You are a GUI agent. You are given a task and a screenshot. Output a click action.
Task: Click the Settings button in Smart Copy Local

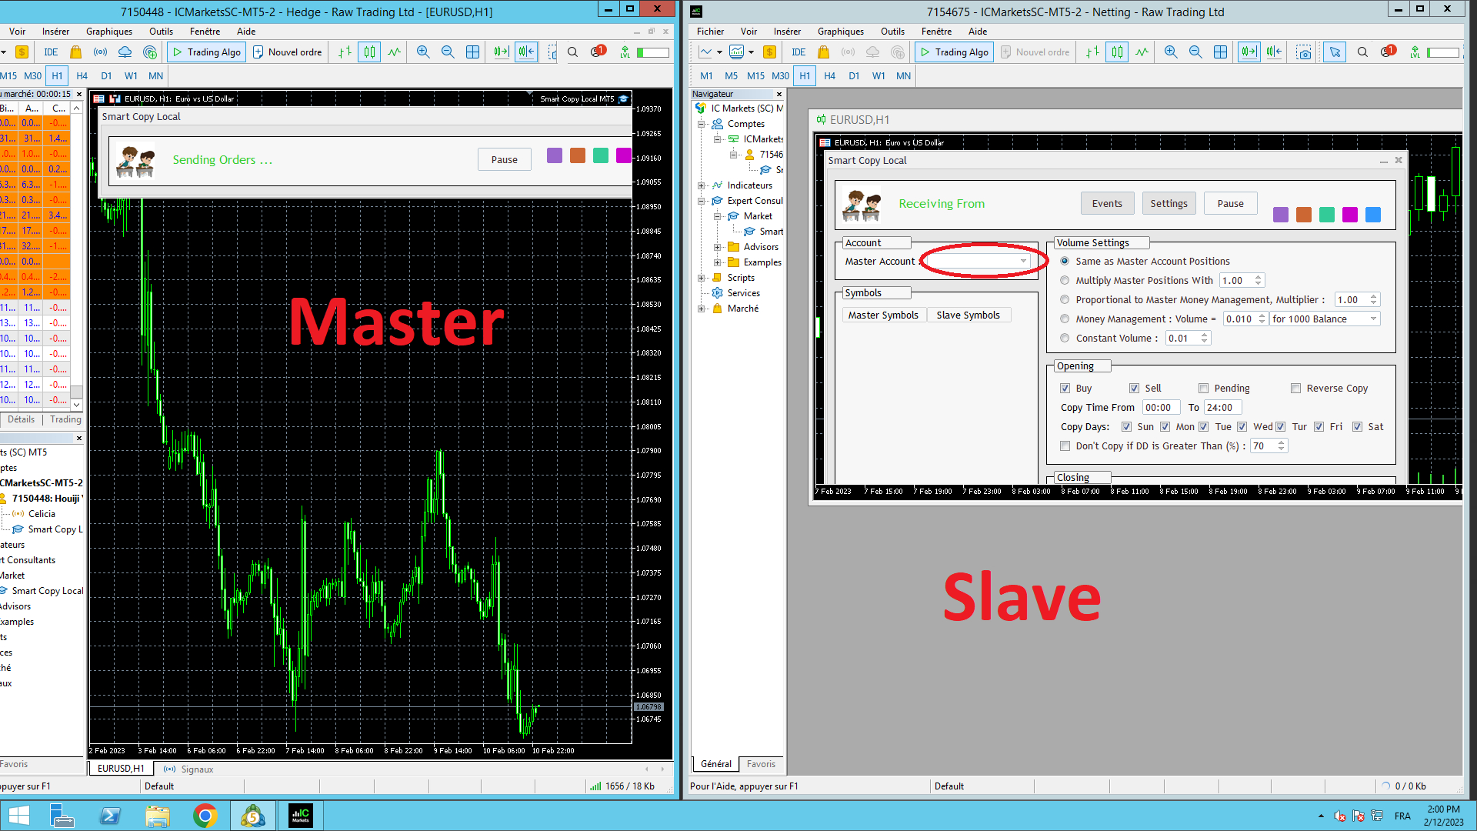tap(1169, 204)
